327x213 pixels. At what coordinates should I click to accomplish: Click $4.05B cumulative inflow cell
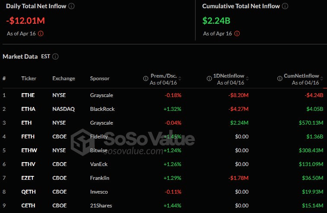click(315, 109)
